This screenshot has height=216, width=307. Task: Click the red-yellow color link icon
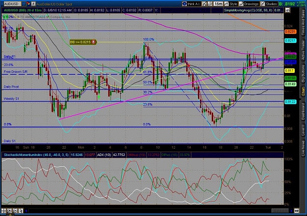(x=28, y=4)
